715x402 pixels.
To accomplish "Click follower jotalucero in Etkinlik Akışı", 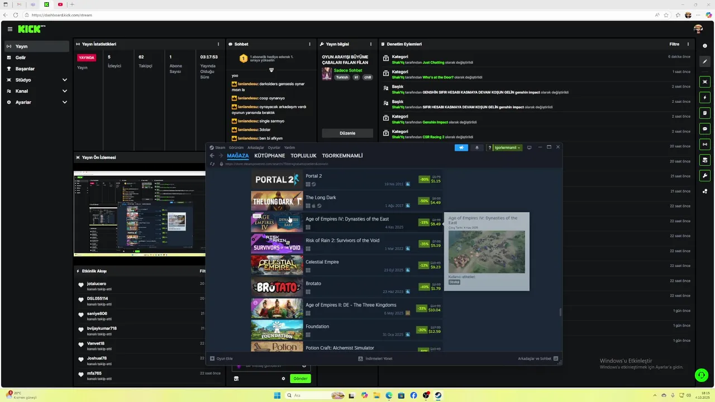I will tap(97, 284).
